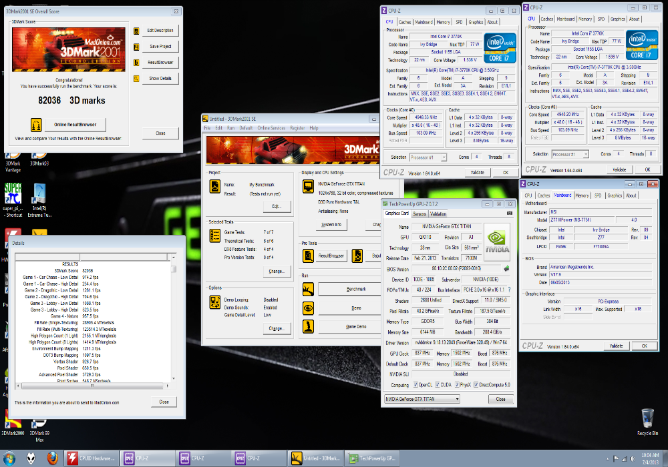Close the Details window with Close button

[x=164, y=402]
